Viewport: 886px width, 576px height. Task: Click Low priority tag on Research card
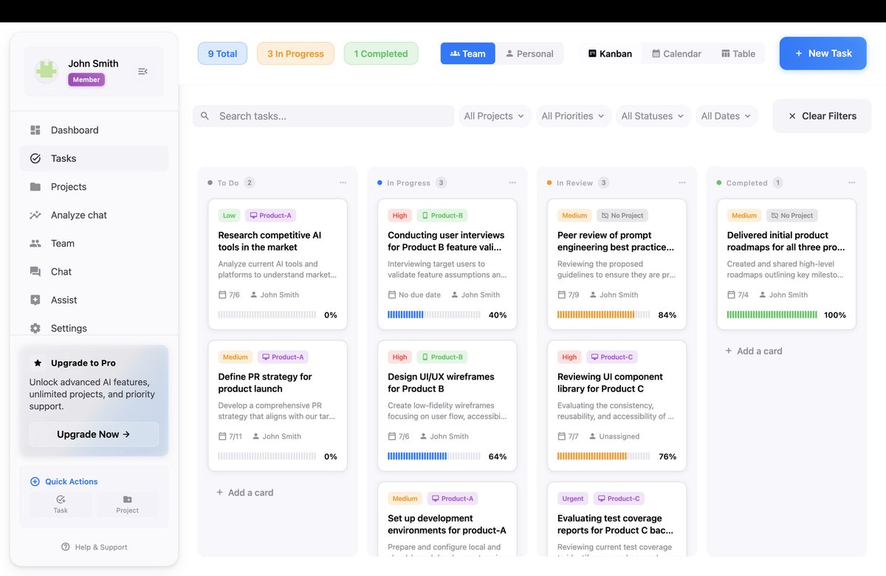[230, 216]
